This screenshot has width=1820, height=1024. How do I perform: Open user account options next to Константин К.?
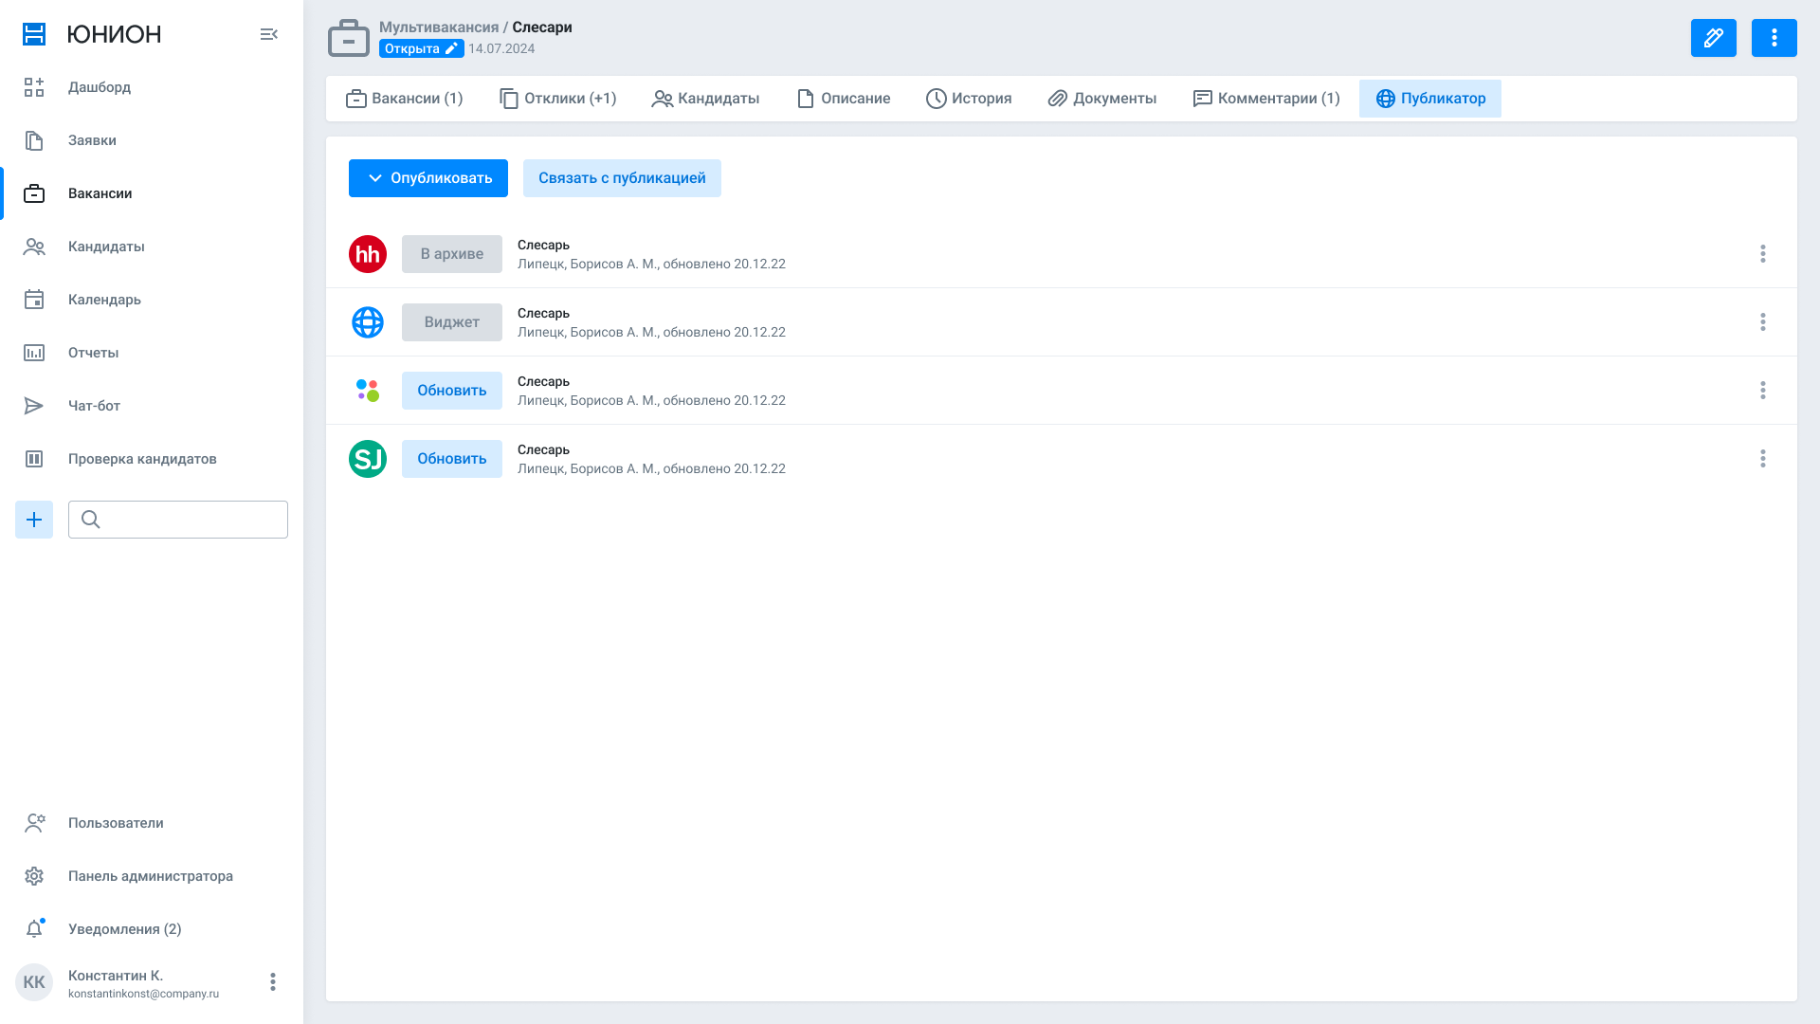coord(273,982)
